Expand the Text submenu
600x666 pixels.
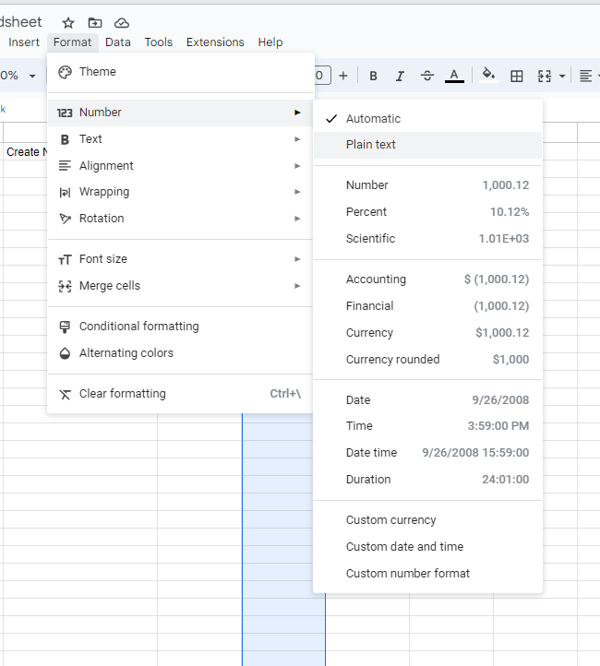click(x=181, y=139)
